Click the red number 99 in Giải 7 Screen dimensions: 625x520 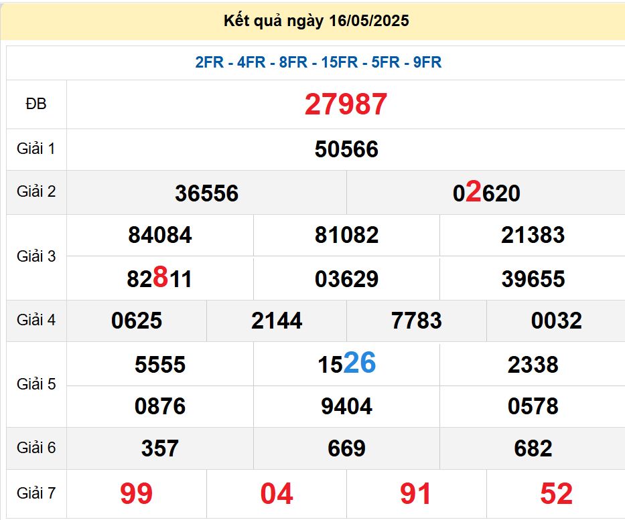point(137,494)
